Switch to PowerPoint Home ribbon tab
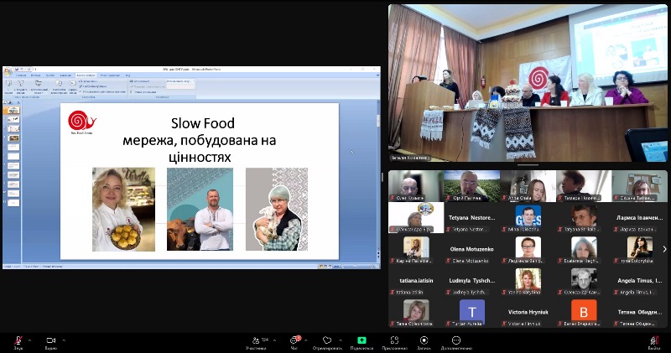The height and width of the screenshot is (353, 671). [x=21, y=75]
